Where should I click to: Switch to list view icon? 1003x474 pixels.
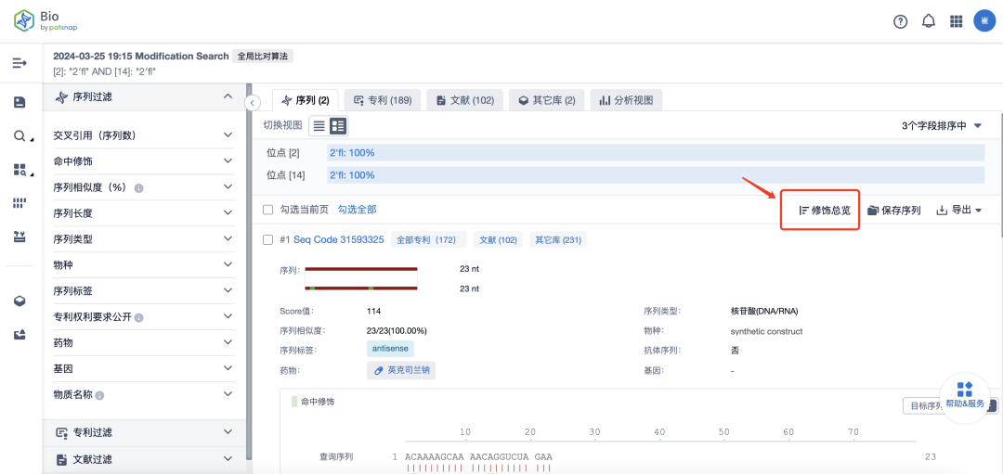(x=319, y=125)
